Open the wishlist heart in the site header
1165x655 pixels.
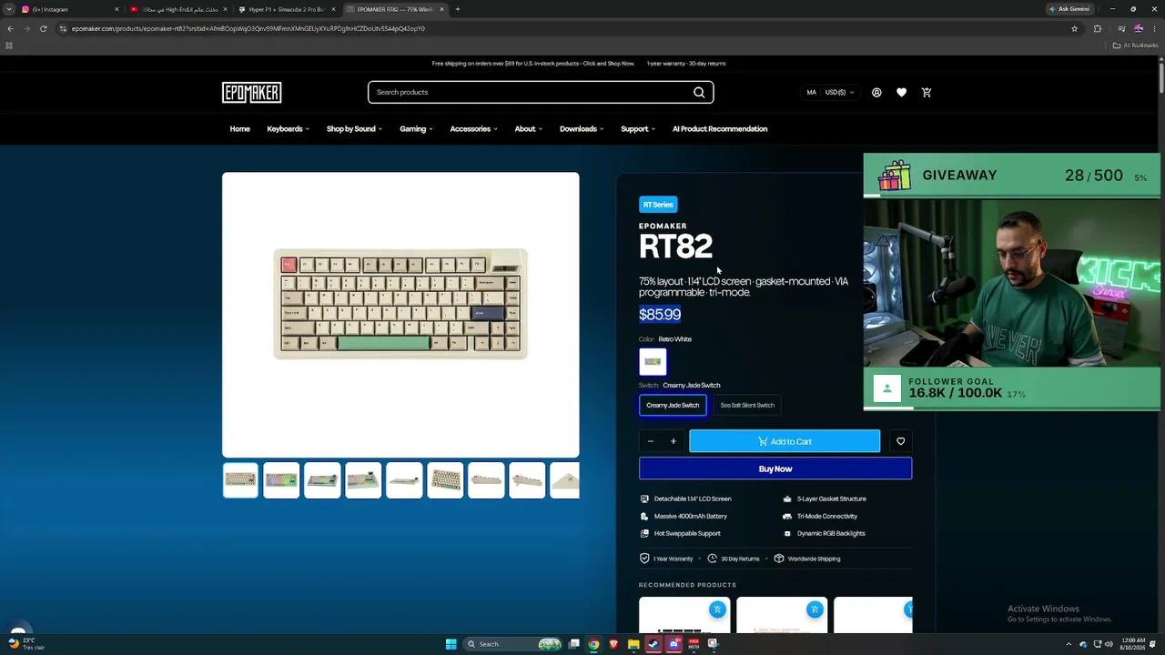click(901, 92)
